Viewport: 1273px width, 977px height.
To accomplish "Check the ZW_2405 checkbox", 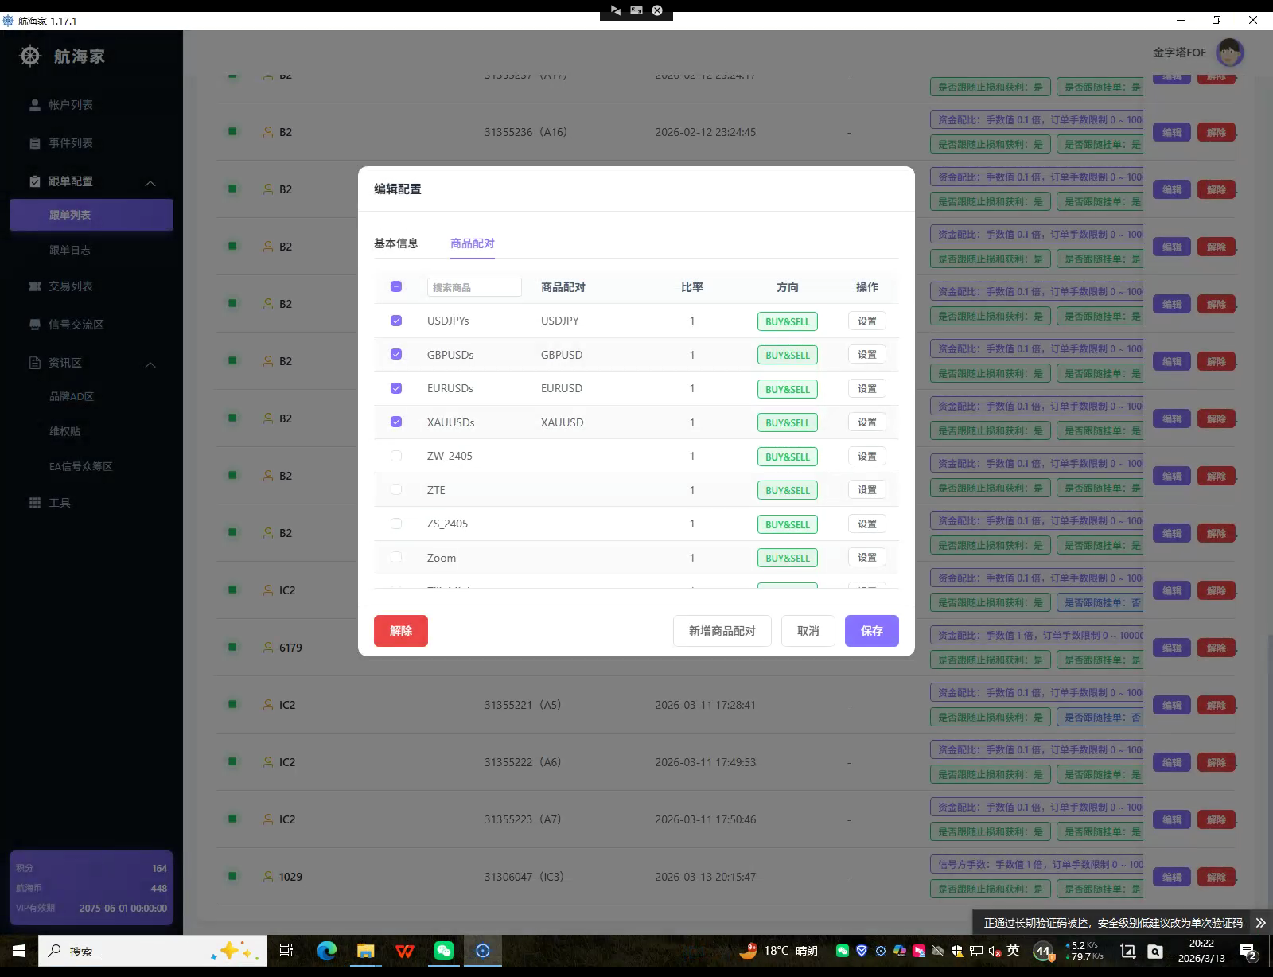I will [396, 456].
